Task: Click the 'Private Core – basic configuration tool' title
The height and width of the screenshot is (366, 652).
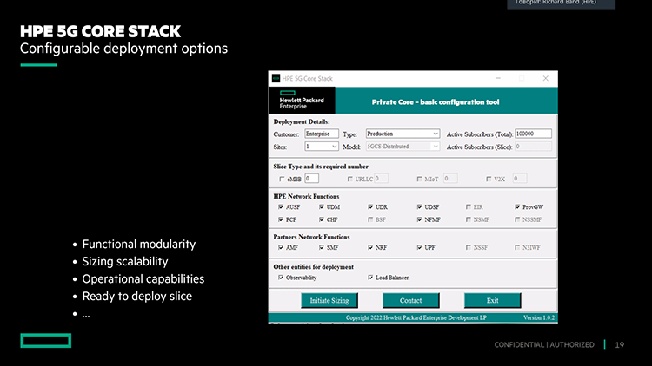Action: pyautogui.click(x=436, y=102)
